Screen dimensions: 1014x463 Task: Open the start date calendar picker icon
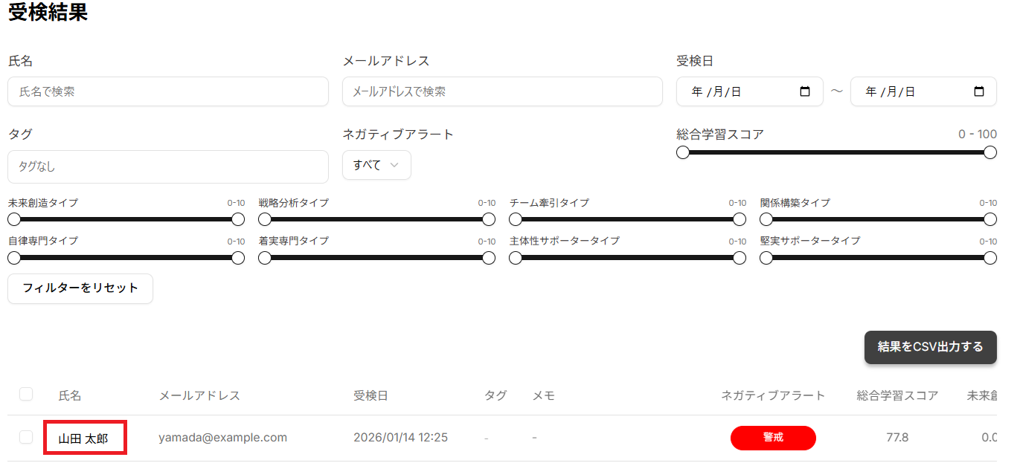tap(805, 92)
